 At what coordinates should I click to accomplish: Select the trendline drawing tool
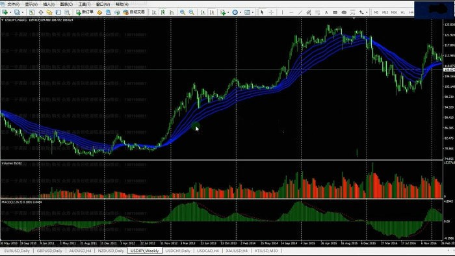tap(300, 12)
